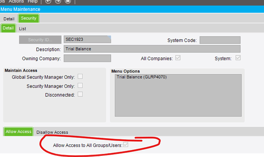Click the back arrow toolbar icon
The width and height of the screenshot is (264, 157).
[48, 2]
